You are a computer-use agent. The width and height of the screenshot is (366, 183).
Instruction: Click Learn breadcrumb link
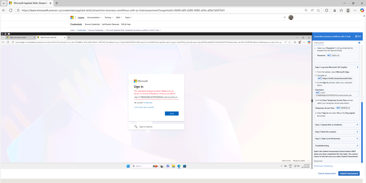[x=73, y=30]
